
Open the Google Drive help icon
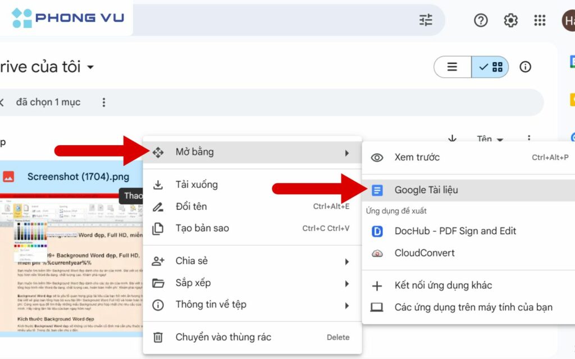(481, 20)
